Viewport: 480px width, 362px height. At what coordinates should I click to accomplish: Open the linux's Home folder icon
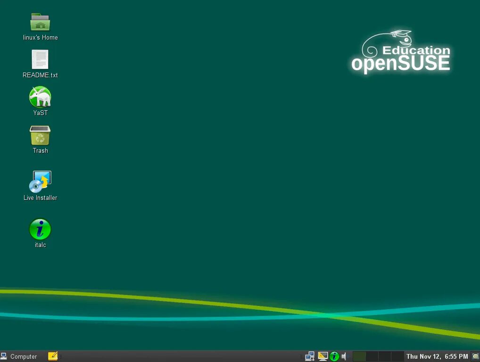pyautogui.click(x=40, y=22)
